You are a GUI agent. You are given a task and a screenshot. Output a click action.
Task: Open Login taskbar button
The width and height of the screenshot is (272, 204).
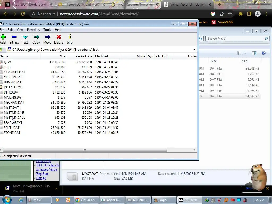(x=164, y=200)
